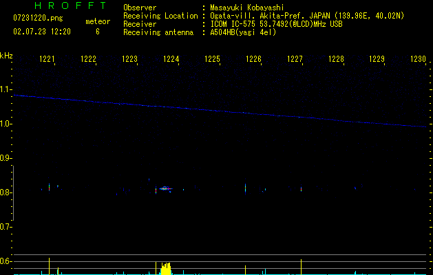
Task: Click the meteor count value 6
Action: pos(98,32)
